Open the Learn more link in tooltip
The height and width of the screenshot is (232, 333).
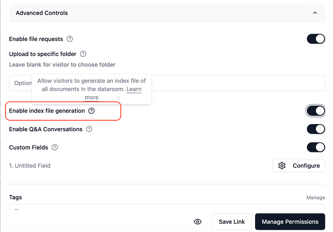click(x=134, y=89)
